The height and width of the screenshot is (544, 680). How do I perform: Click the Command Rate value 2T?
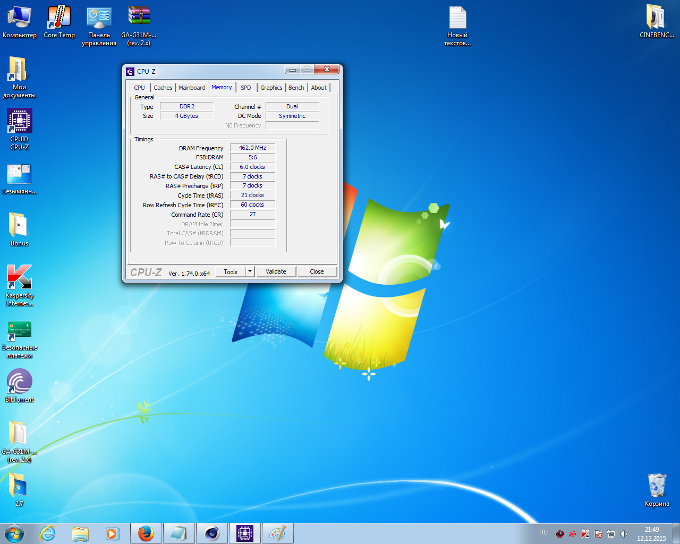(252, 214)
